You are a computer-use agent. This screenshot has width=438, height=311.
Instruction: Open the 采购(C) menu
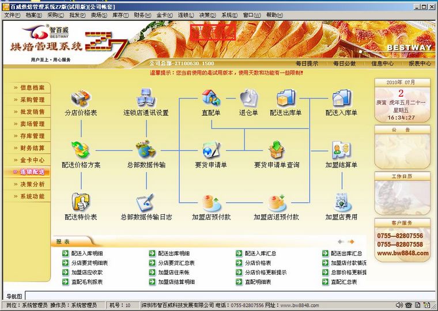click(x=55, y=15)
